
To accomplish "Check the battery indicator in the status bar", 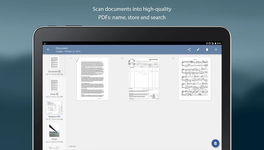I will [x=216, y=43].
